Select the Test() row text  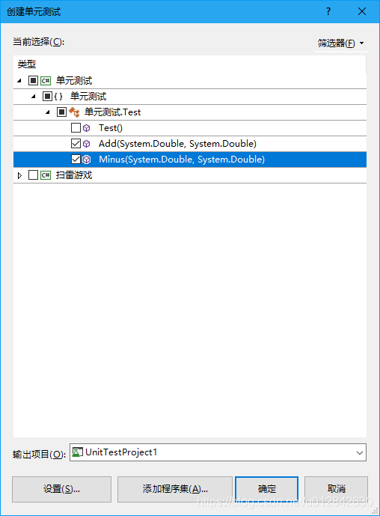(111, 127)
